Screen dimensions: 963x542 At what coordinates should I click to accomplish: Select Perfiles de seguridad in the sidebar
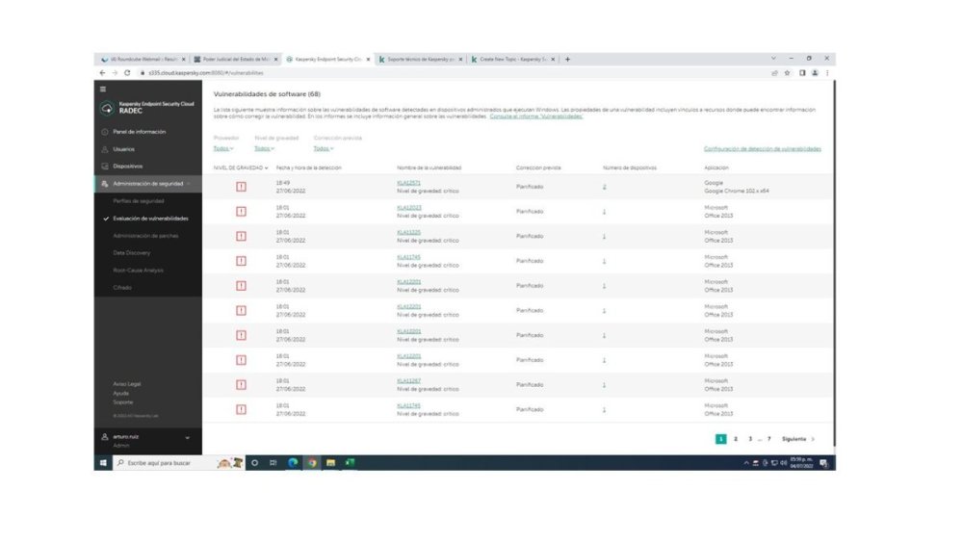(138, 201)
